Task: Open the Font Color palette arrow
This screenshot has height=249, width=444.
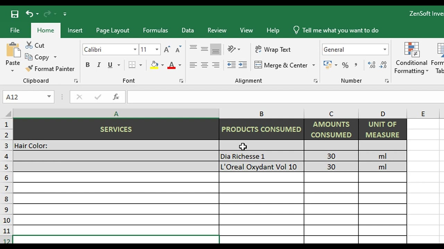Action: pos(180,65)
